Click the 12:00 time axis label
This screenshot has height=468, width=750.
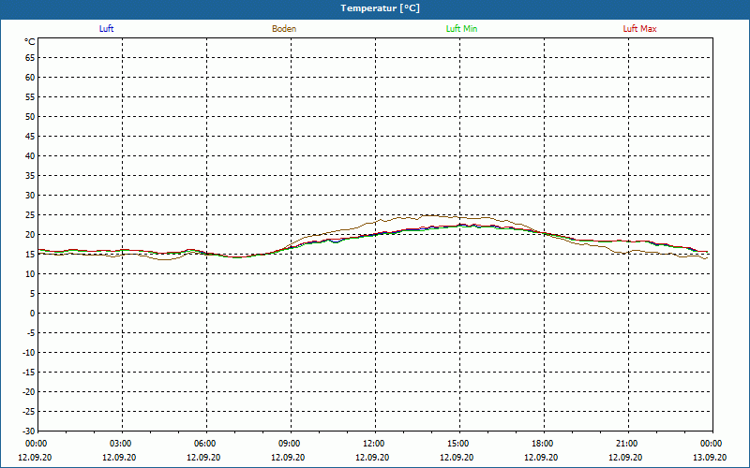(x=374, y=444)
